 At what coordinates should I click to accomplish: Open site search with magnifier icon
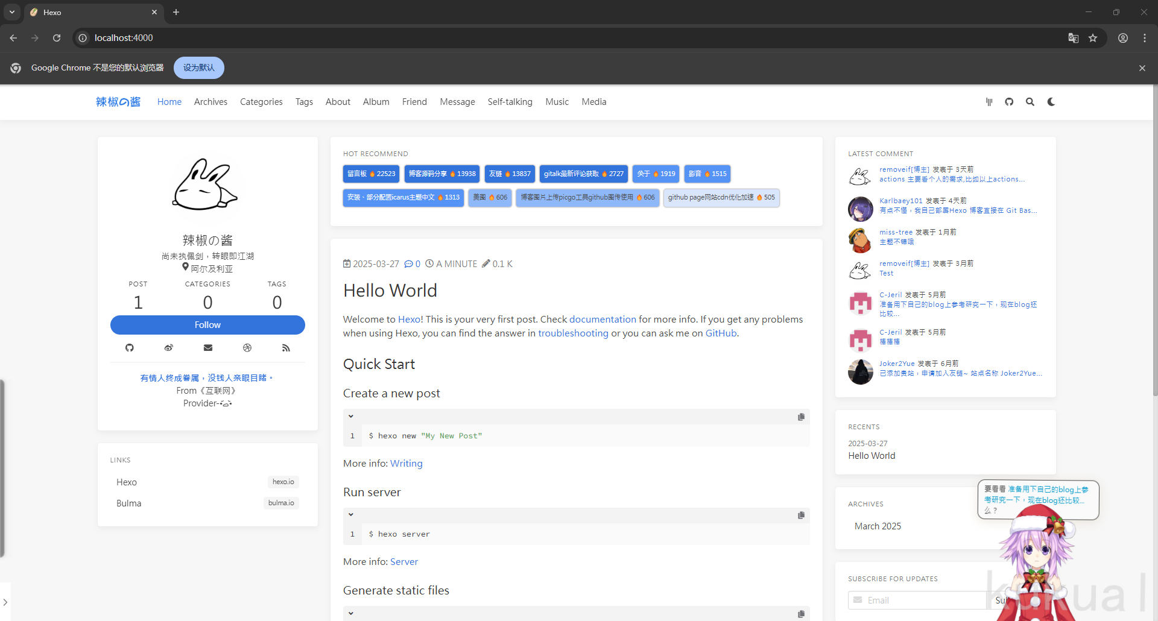coord(1030,102)
